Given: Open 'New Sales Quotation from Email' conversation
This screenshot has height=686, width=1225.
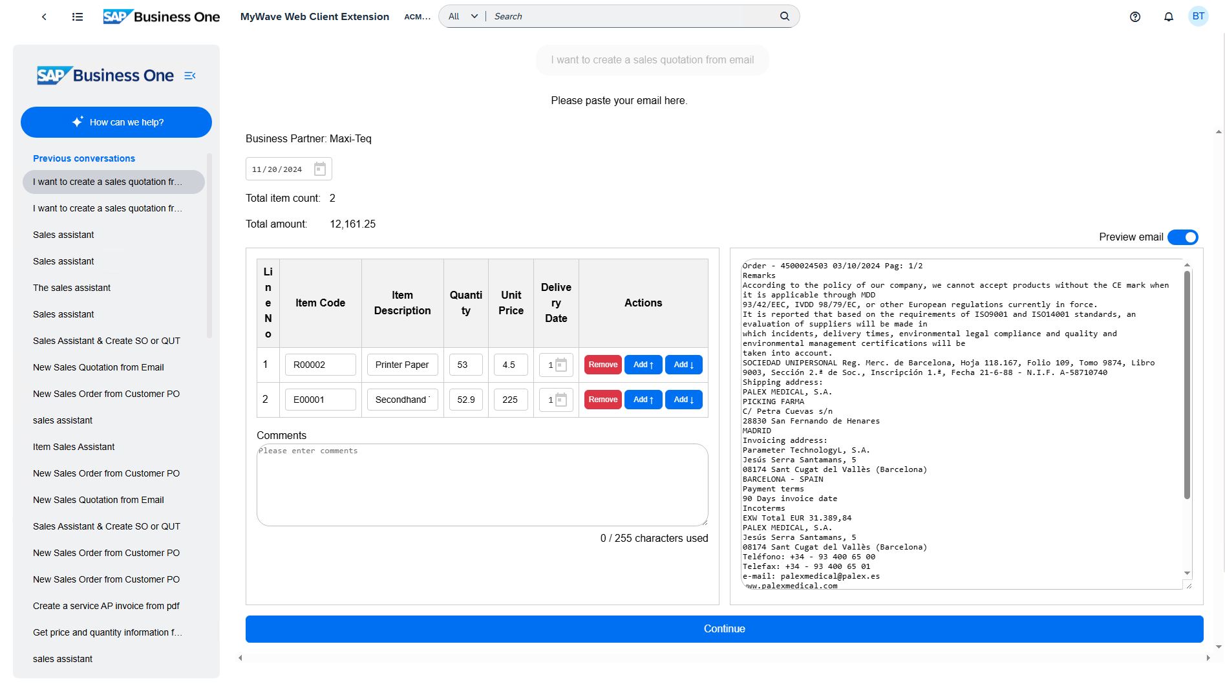Looking at the screenshot, I should [98, 367].
